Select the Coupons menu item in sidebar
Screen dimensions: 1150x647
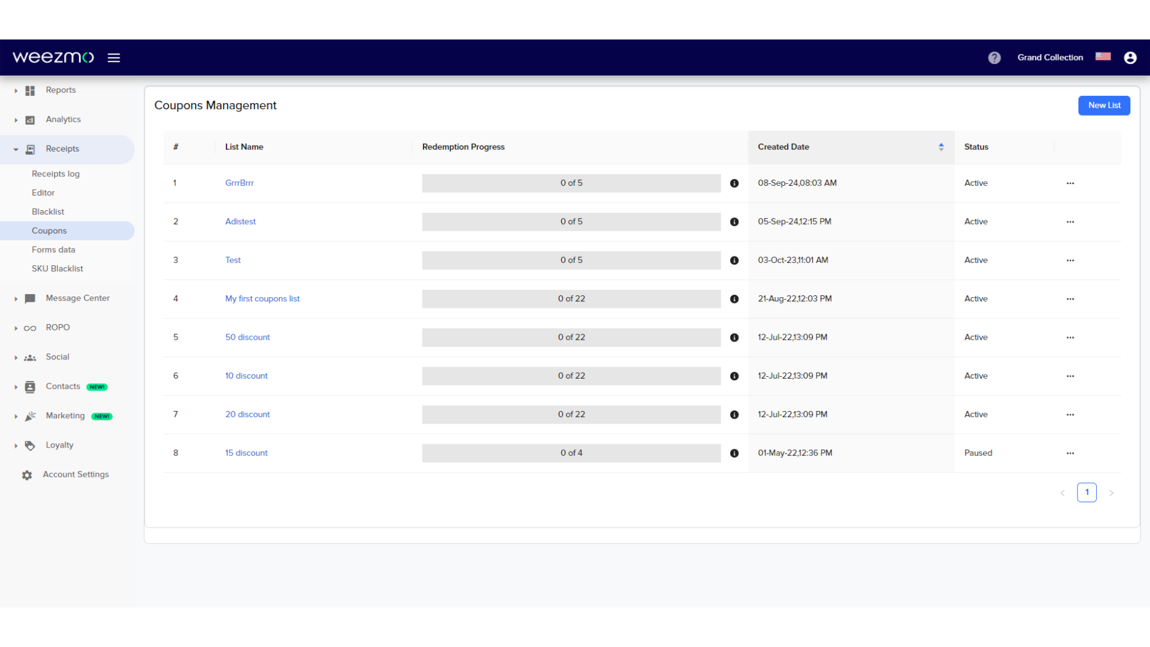[x=49, y=230]
